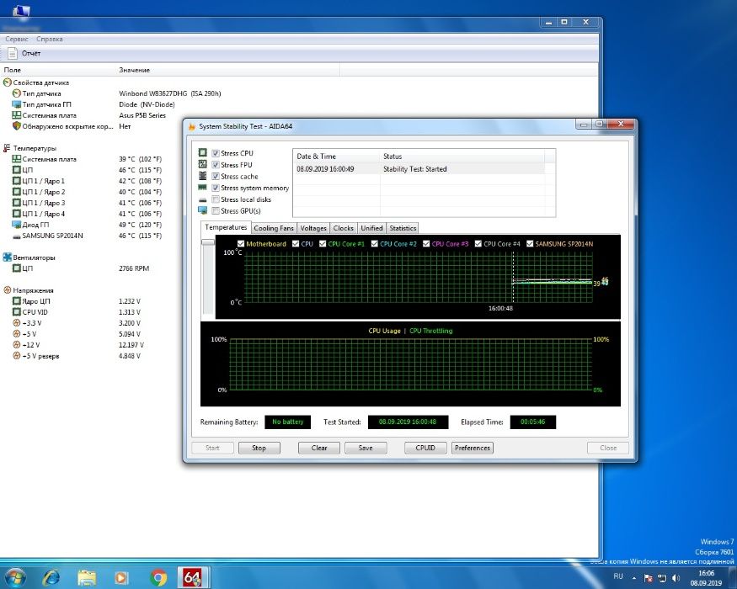The width and height of the screenshot is (737, 589).
Task: Click the Отчёт toolbar button
Action: tap(24, 53)
